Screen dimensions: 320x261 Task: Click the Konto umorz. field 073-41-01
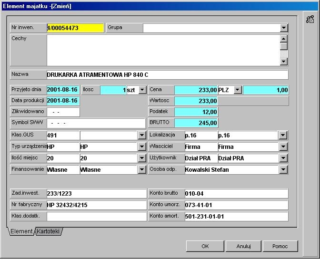(x=236, y=205)
